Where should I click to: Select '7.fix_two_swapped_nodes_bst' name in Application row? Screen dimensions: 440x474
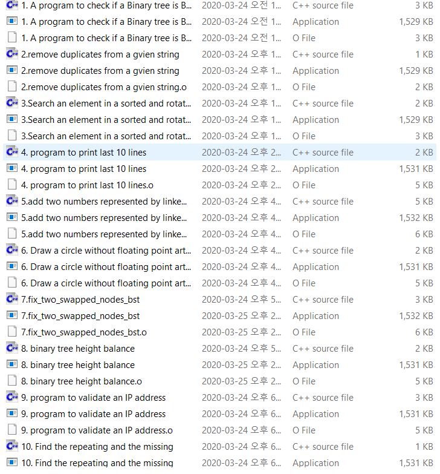80,315
